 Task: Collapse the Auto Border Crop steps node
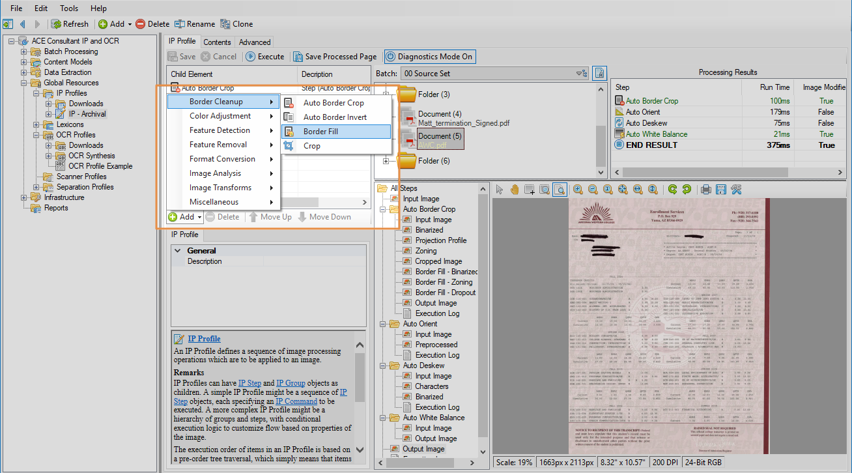click(384, 209)
